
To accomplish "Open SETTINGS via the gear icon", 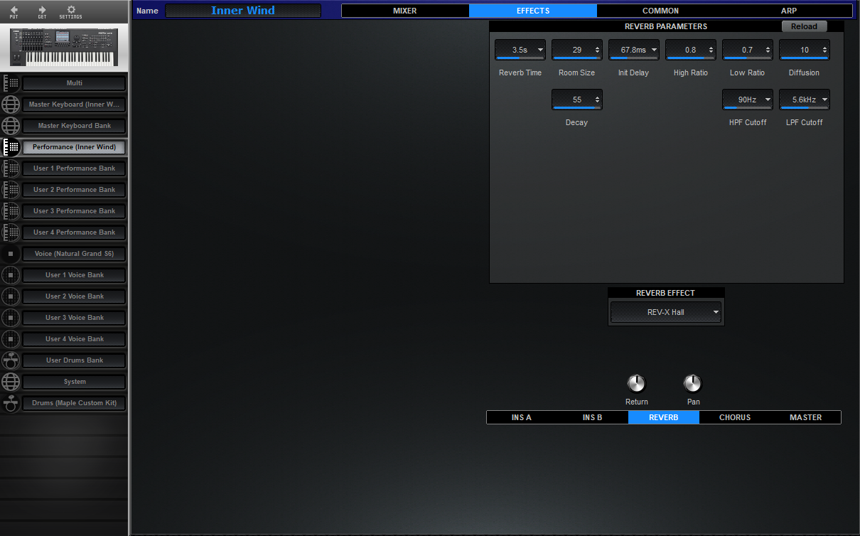I will point(71,11).
